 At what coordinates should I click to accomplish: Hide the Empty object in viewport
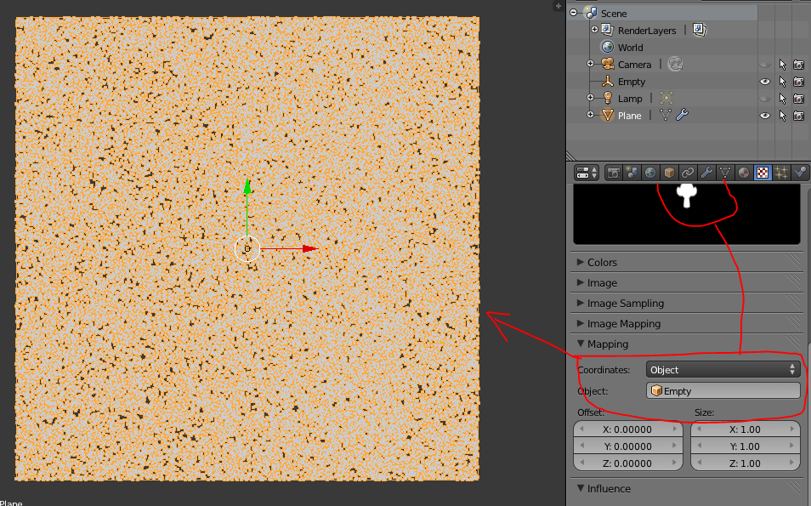(x=765, y=82)
